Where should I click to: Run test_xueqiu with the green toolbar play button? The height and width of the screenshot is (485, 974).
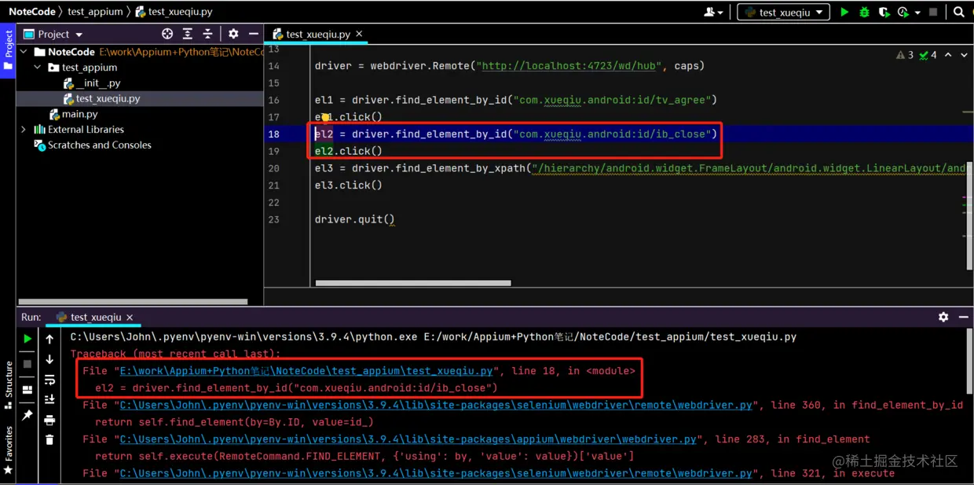(x=844, y=12)
